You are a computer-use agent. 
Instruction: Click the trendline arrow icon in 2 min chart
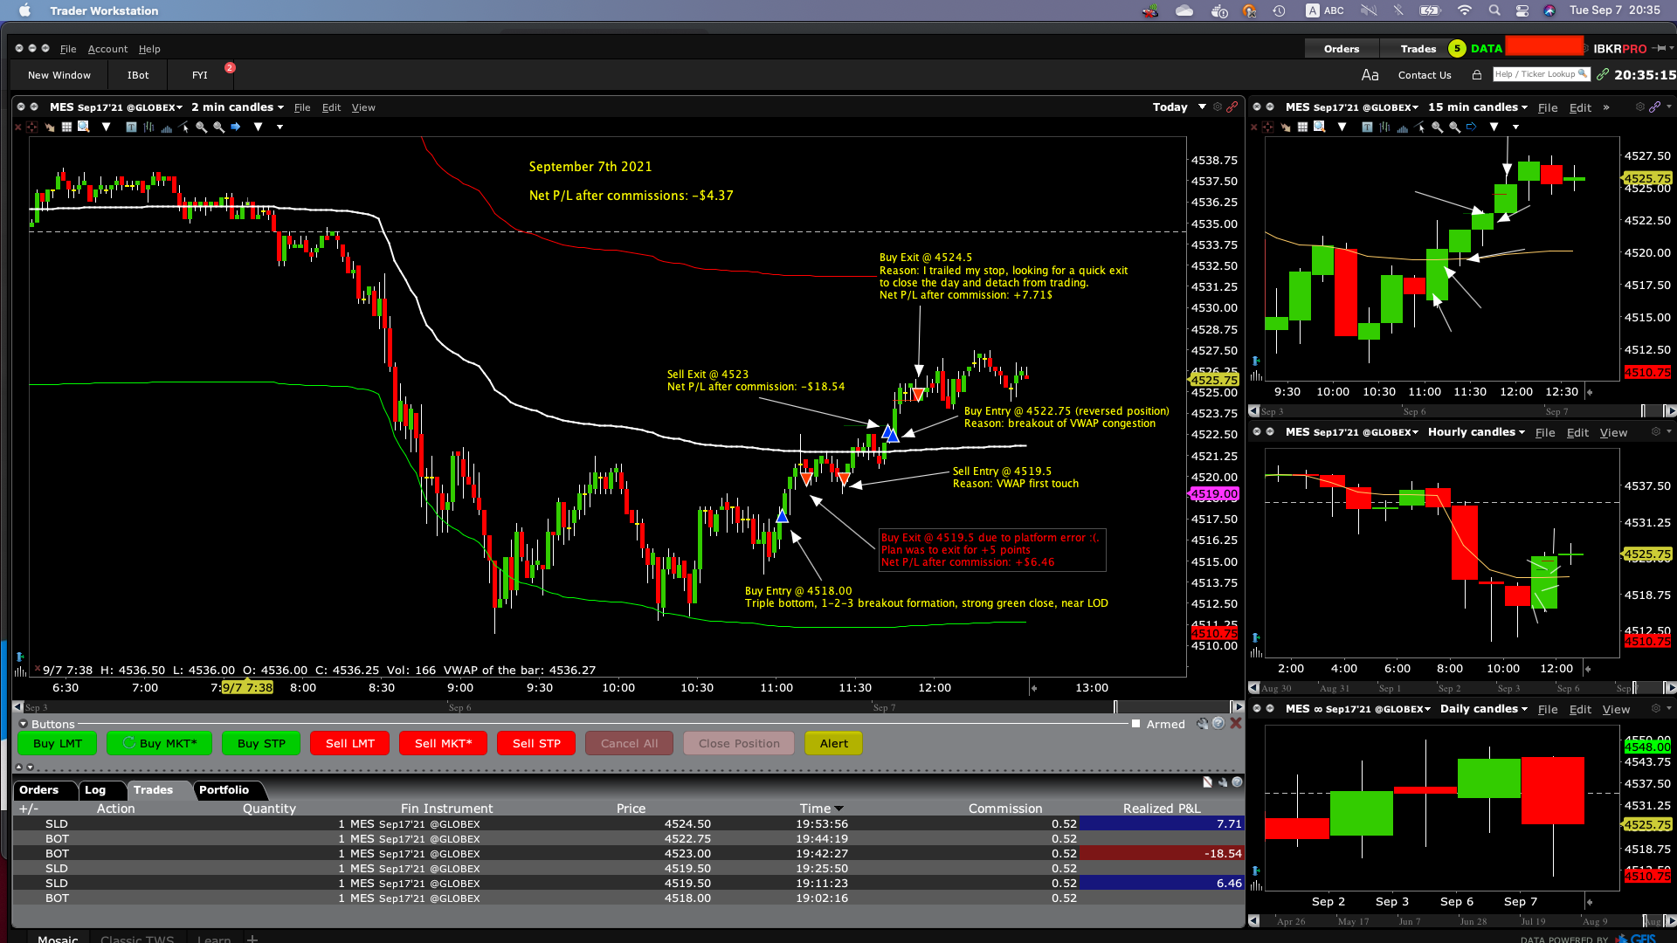pos(183,127)
